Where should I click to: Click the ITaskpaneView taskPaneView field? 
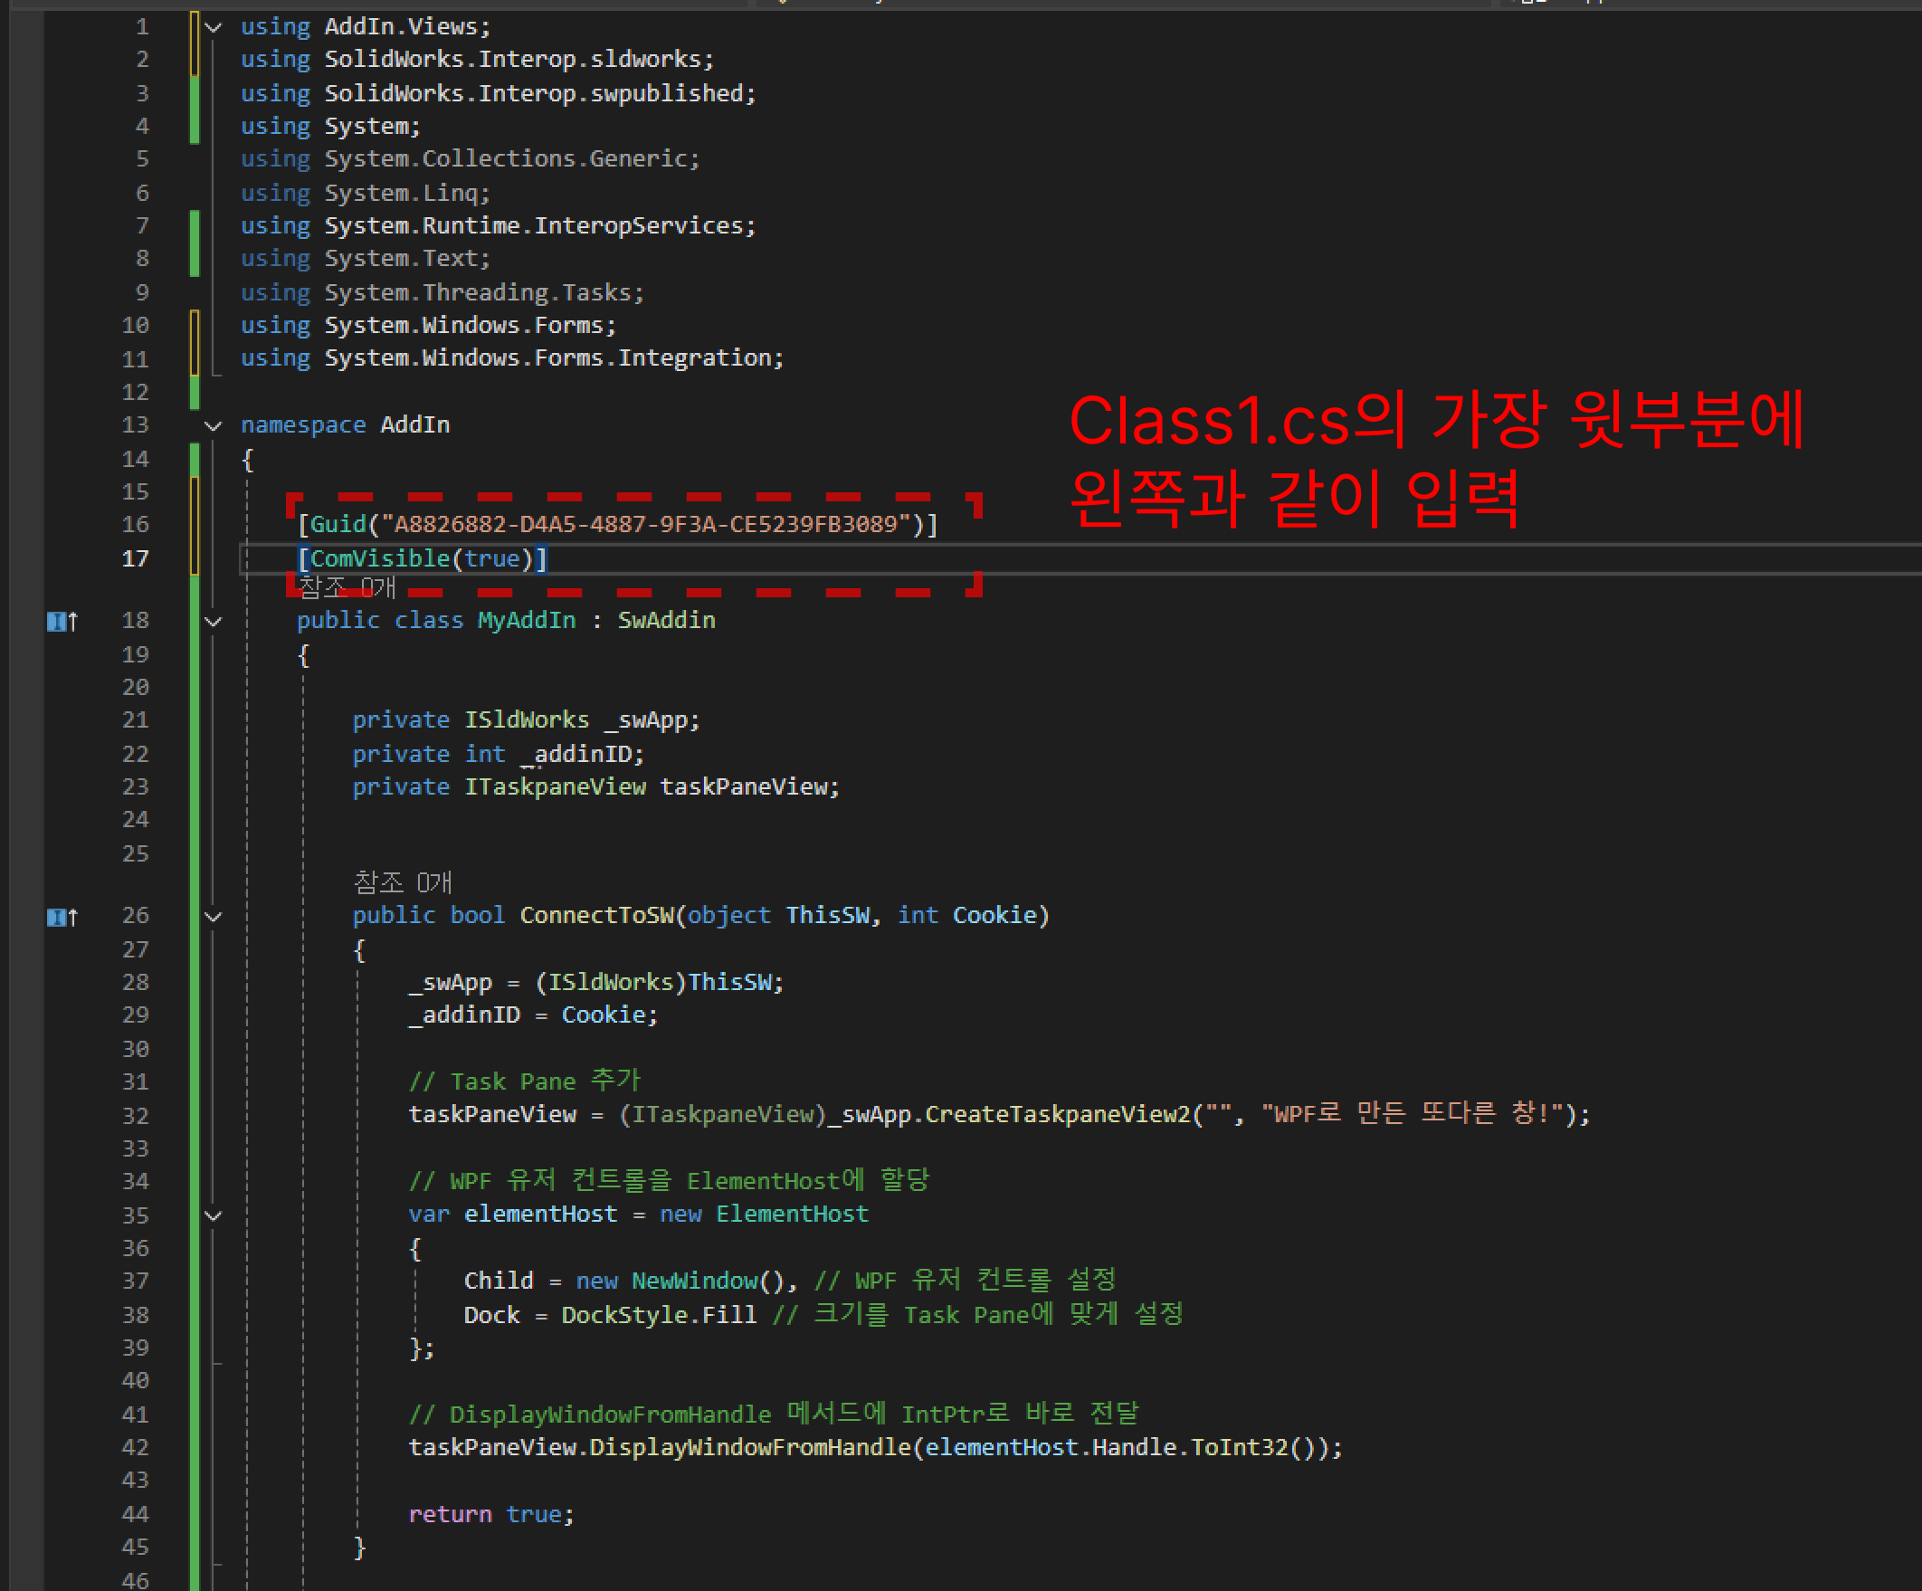coord(595,787)
